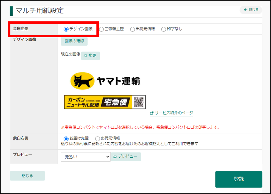Click the popup icon on the 変更 button
Screen dimensions: 271x194
click(x=85, y=56)
